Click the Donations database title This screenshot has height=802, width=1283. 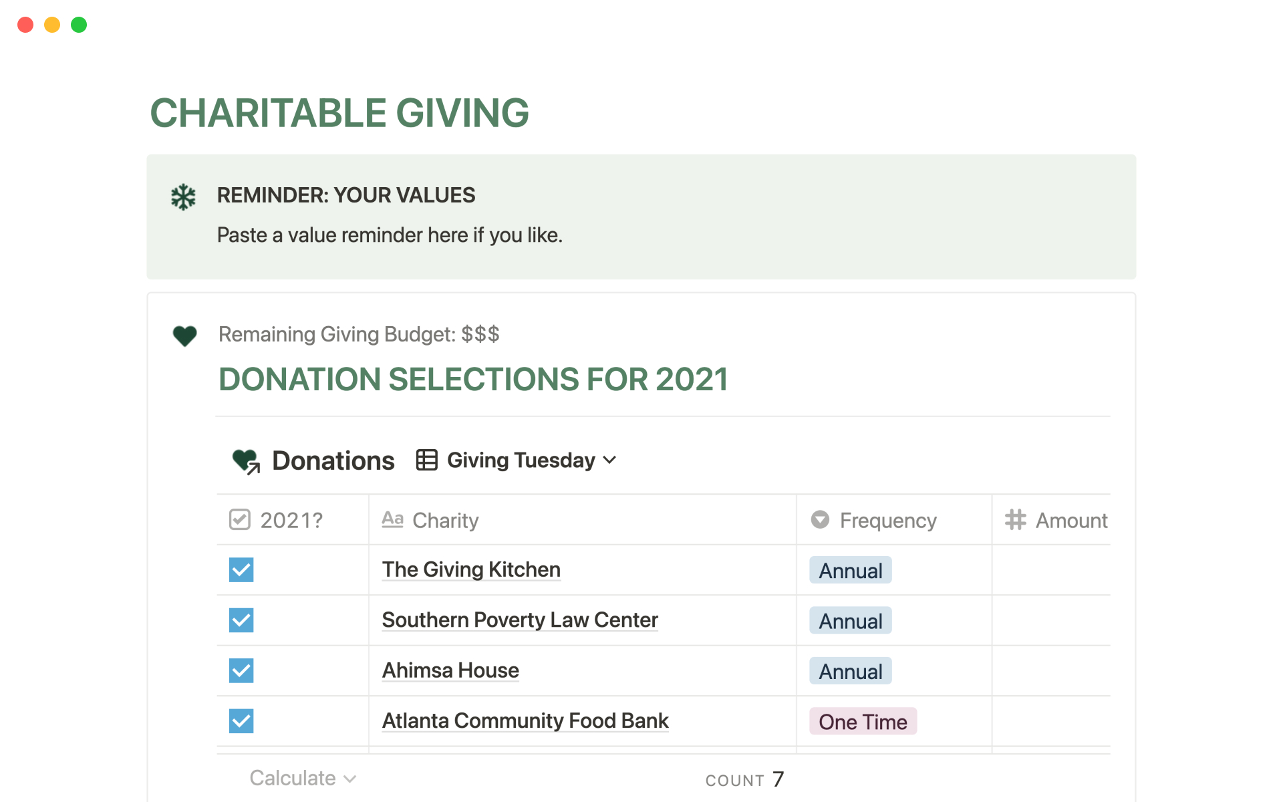pyautogui.click(x=333, y=461)
